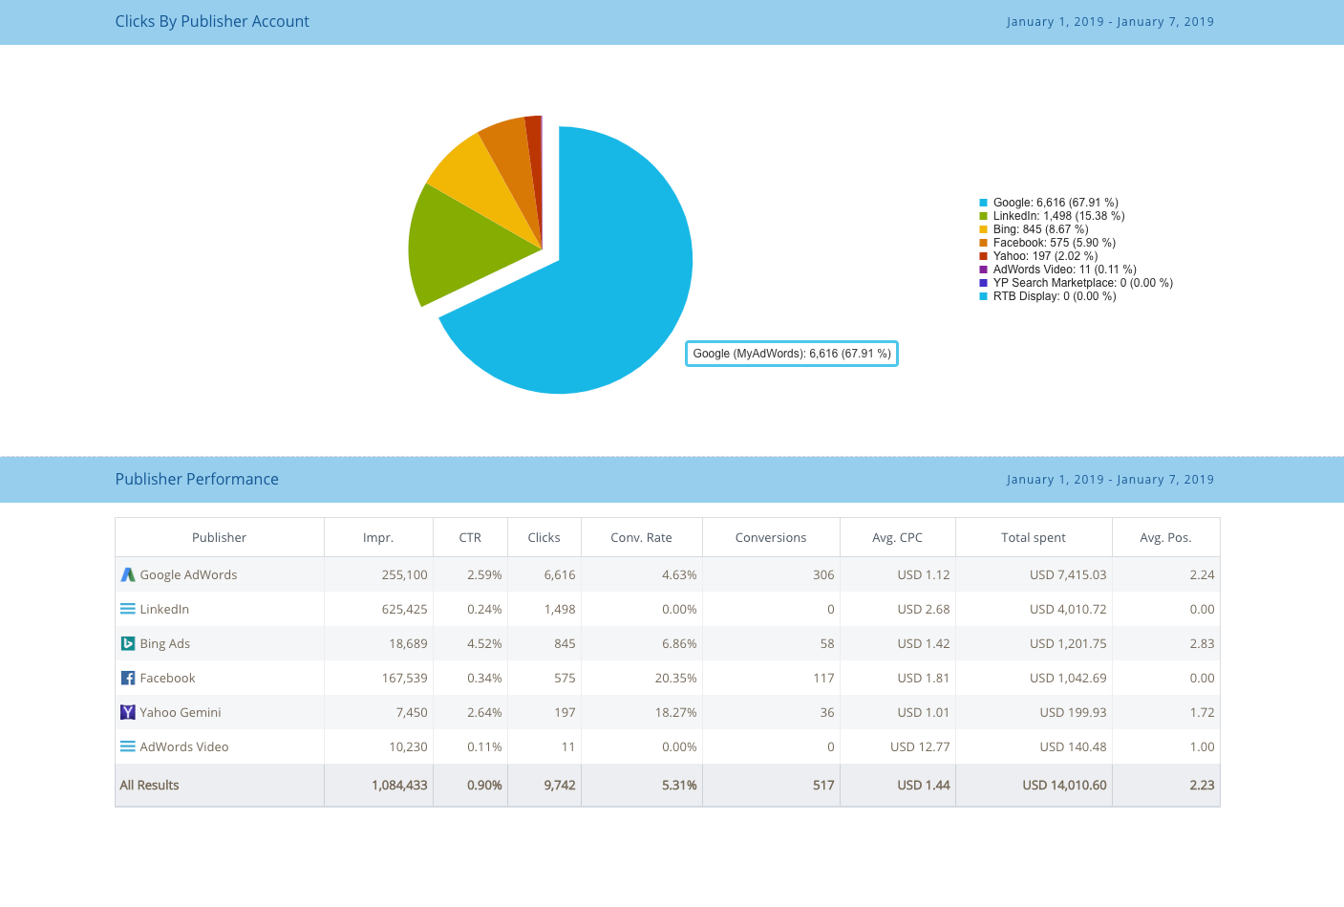Click the Facebook logo icon

[128, 678]
